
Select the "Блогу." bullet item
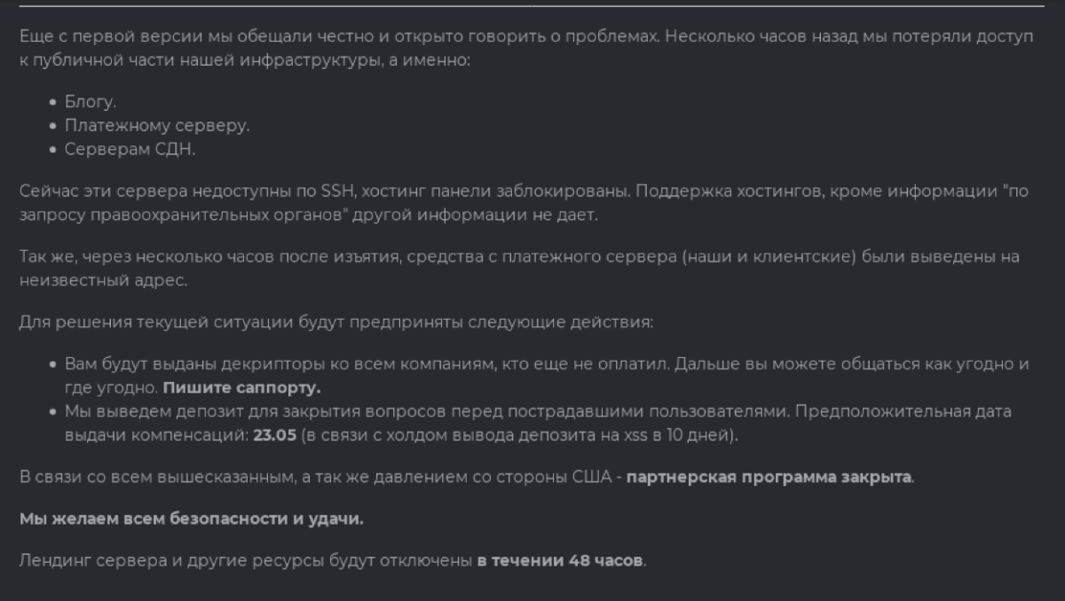[91, 102]
